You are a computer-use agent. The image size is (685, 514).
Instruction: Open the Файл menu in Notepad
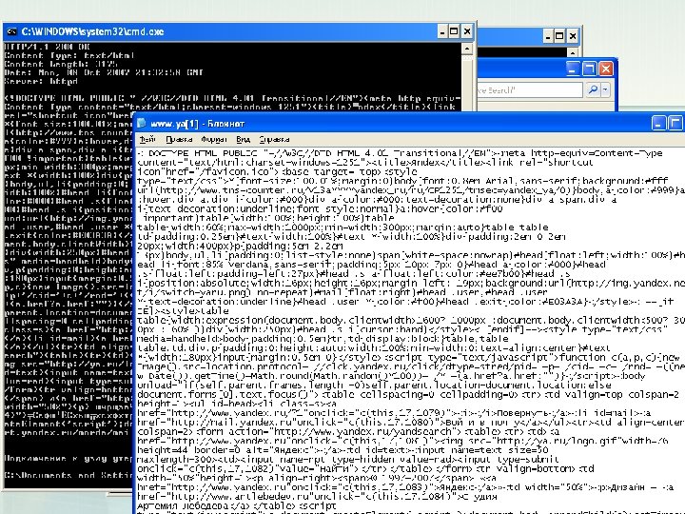[147, 139]
